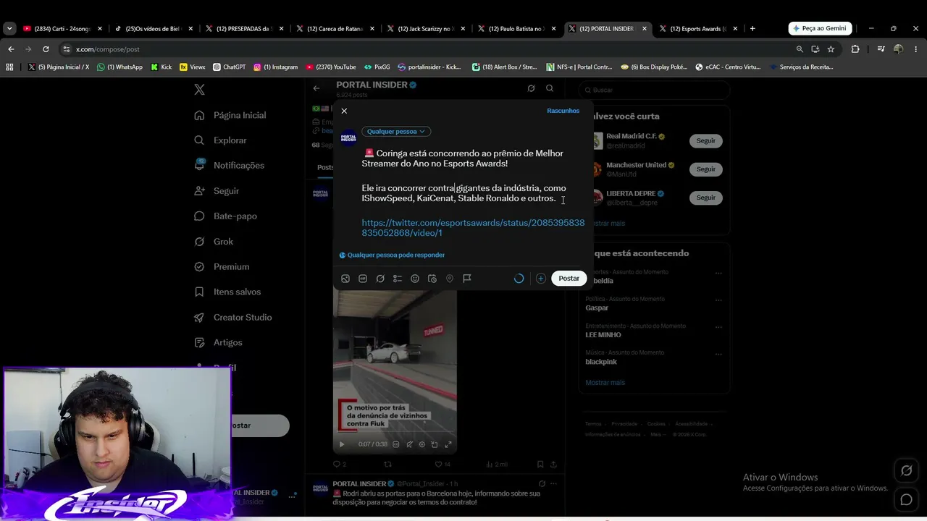Expand the 'Qualquer pessoa' audience dropdown

pyautogui.click(x=396, y=132)
